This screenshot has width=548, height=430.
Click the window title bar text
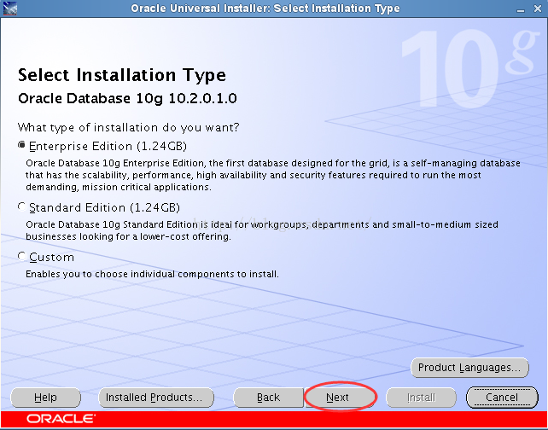pos(265,9)
